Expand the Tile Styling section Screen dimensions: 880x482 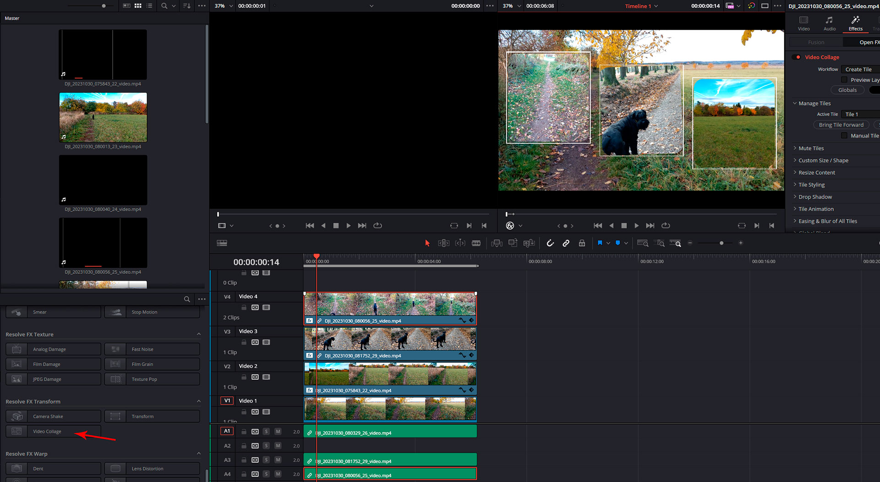tap(795, 185)
